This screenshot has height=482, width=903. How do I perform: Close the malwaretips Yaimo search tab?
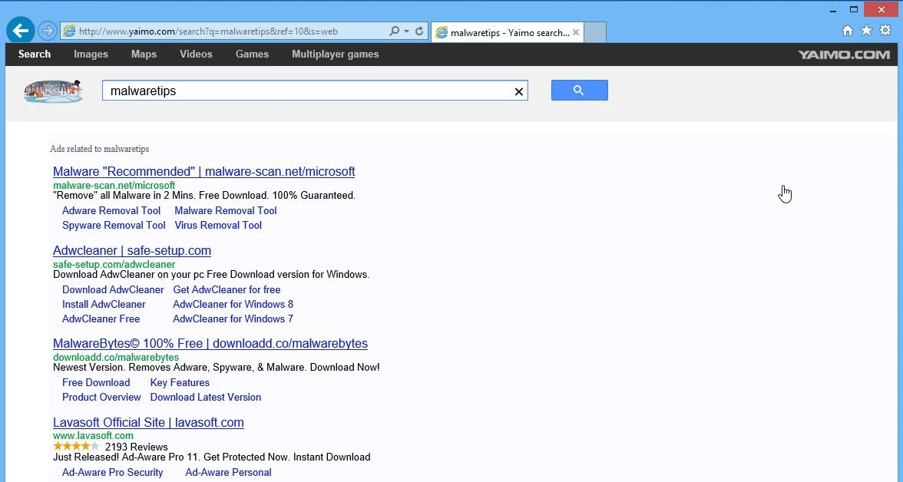pos(575,32)
